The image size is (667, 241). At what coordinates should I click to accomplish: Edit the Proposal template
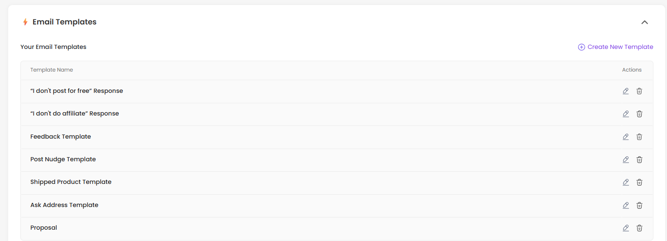(x=626, y=228)
